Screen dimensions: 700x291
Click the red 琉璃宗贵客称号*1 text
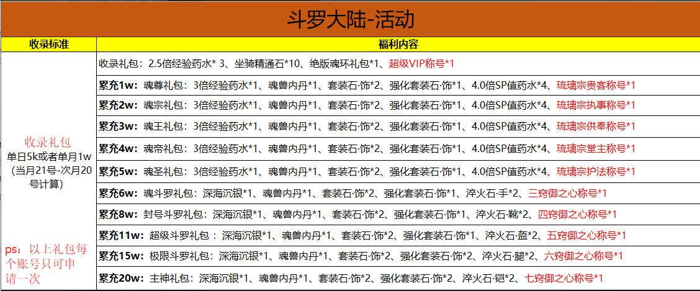(x=596, y=85)
